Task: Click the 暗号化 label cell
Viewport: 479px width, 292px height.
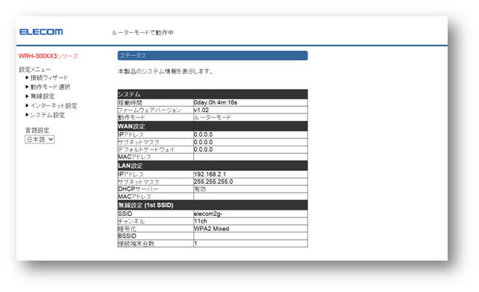Action: point(155,229)
